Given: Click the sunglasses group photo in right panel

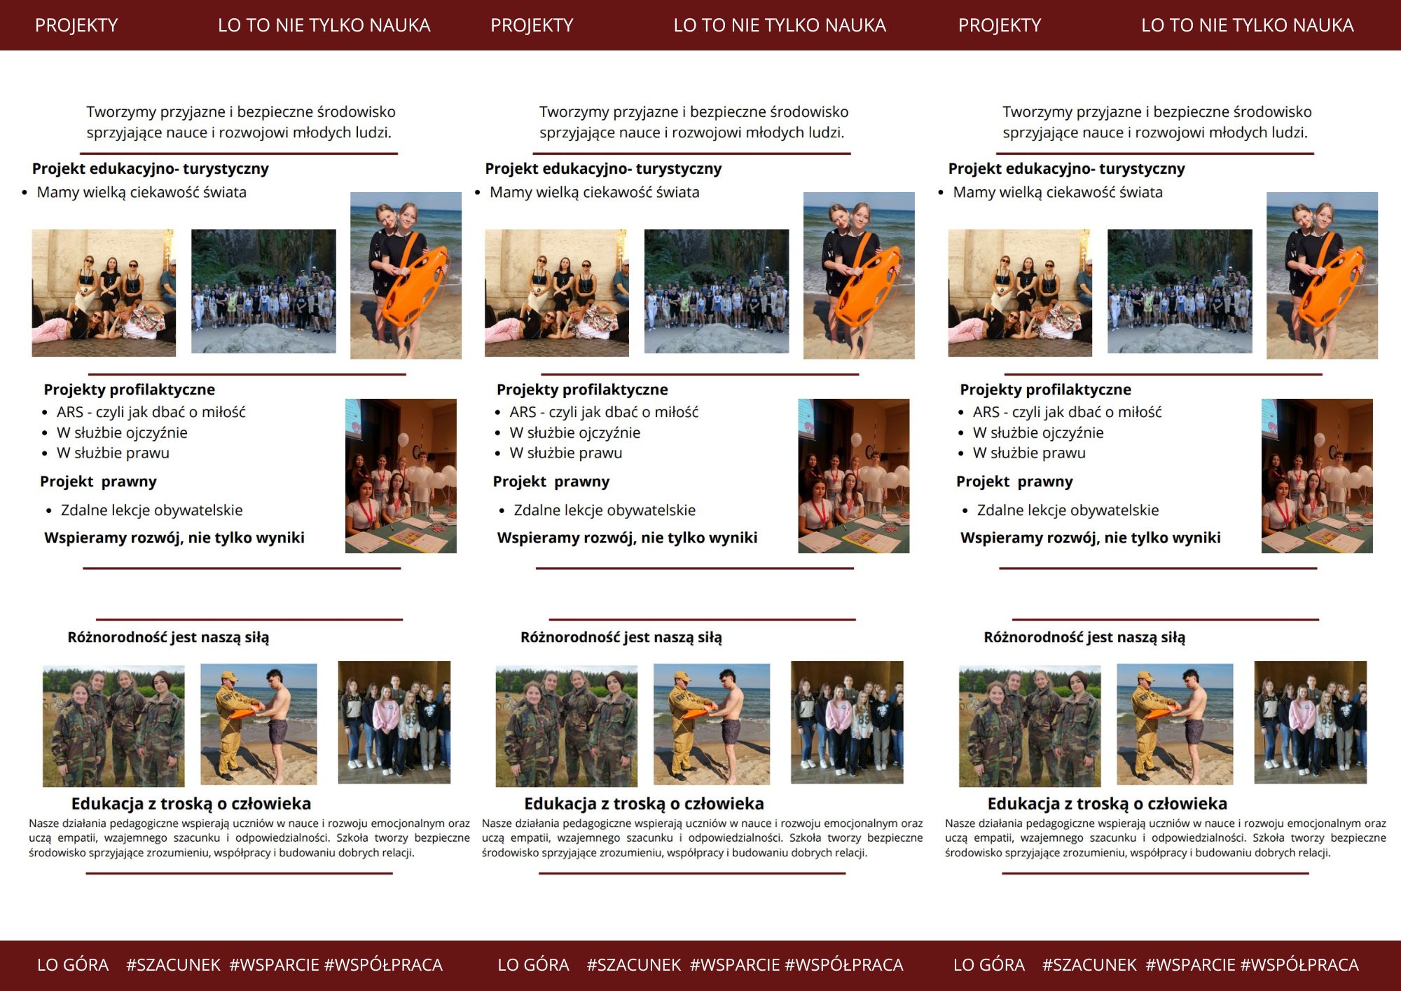Looking at the screenshot, I should (x=1019, y=293).
